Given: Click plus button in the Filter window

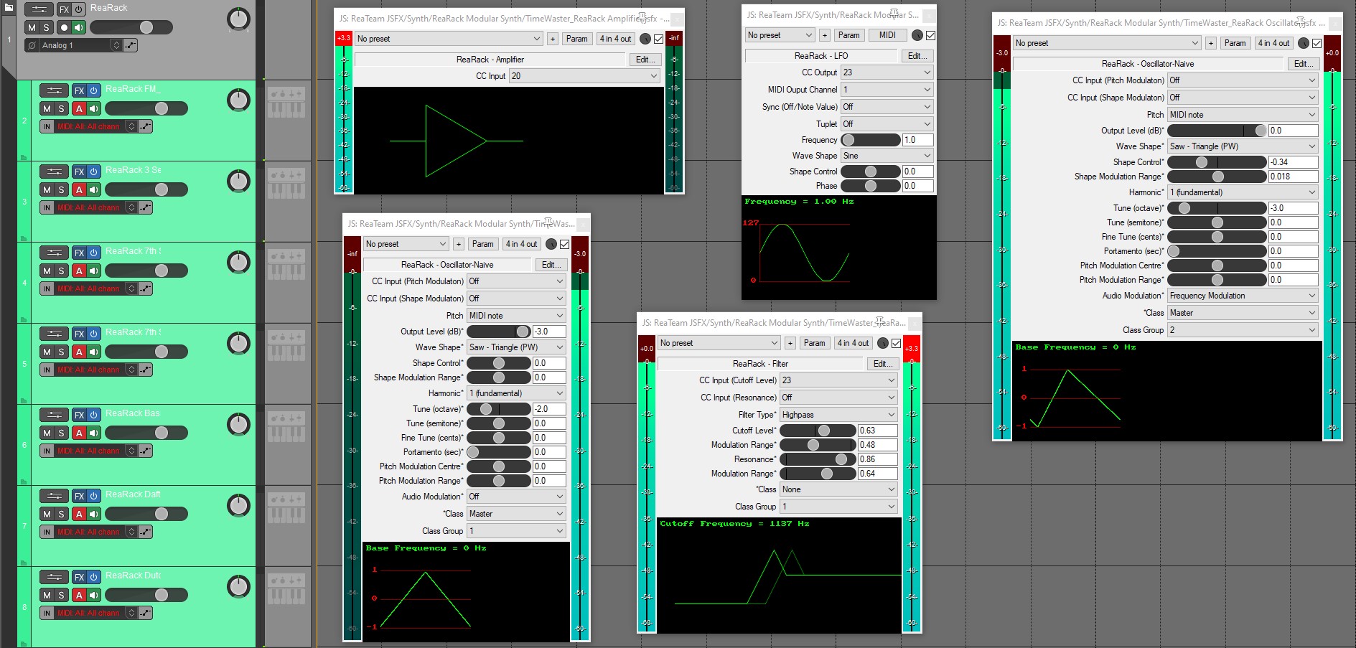Looking at the screenshot, I should [790, 343].
